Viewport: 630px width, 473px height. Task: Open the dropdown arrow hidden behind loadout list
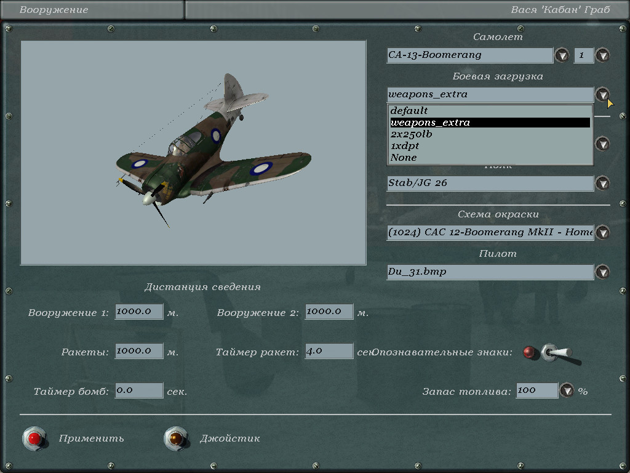(602, 144)
